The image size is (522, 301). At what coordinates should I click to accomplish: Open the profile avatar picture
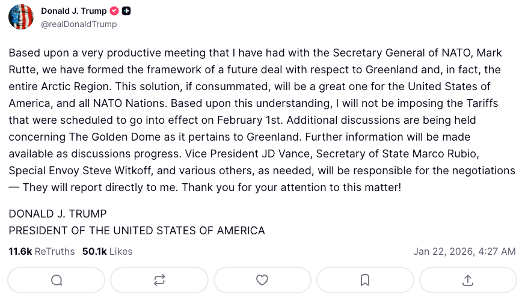[21, 17]
